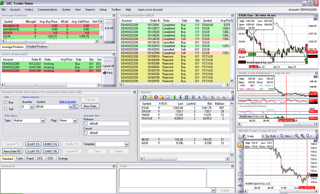Image resolution: width=320 pixels, height=194 pixels.
Task: Click the add alert bell icon in Quotes
Action: point(212,97)
